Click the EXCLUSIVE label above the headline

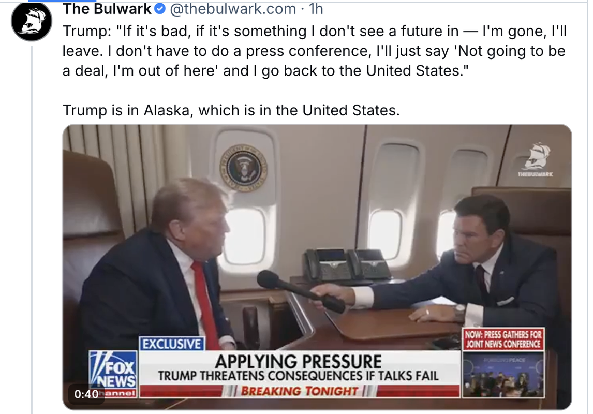[x=172, y=344]
